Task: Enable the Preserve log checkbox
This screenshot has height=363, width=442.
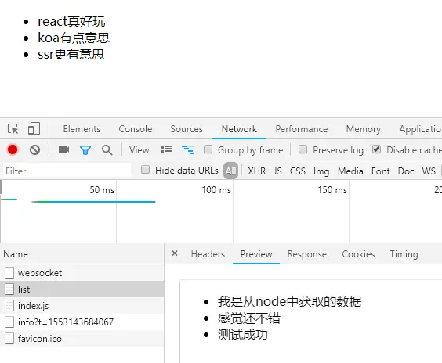Action: pos(303,149)
